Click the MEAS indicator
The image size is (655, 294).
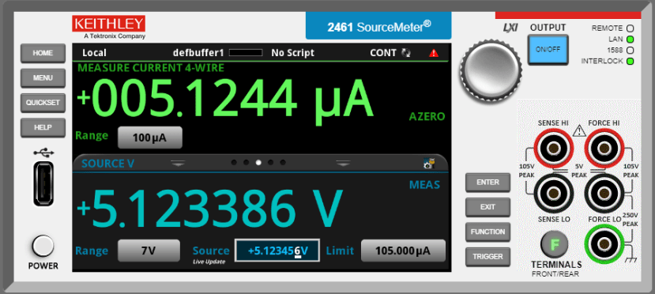pyautogui.click(x=424, y=185)
